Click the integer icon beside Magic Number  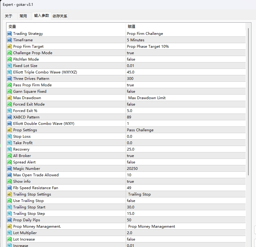click(x=9, y=169)
